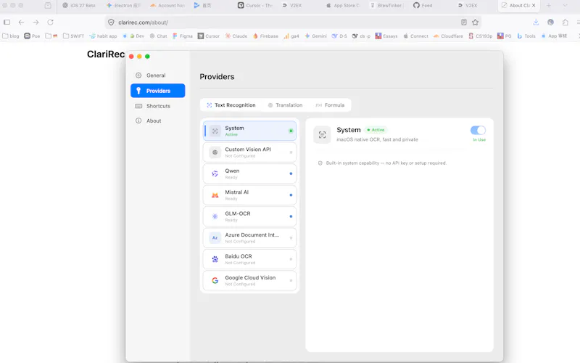Open the Poe bookmark
580x363 pixels.
32,36
